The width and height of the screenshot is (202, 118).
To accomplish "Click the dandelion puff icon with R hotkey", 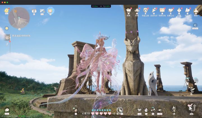I will pos(196,80).
